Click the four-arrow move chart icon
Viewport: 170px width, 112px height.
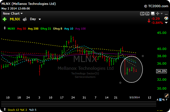click(x=157, y=13)
